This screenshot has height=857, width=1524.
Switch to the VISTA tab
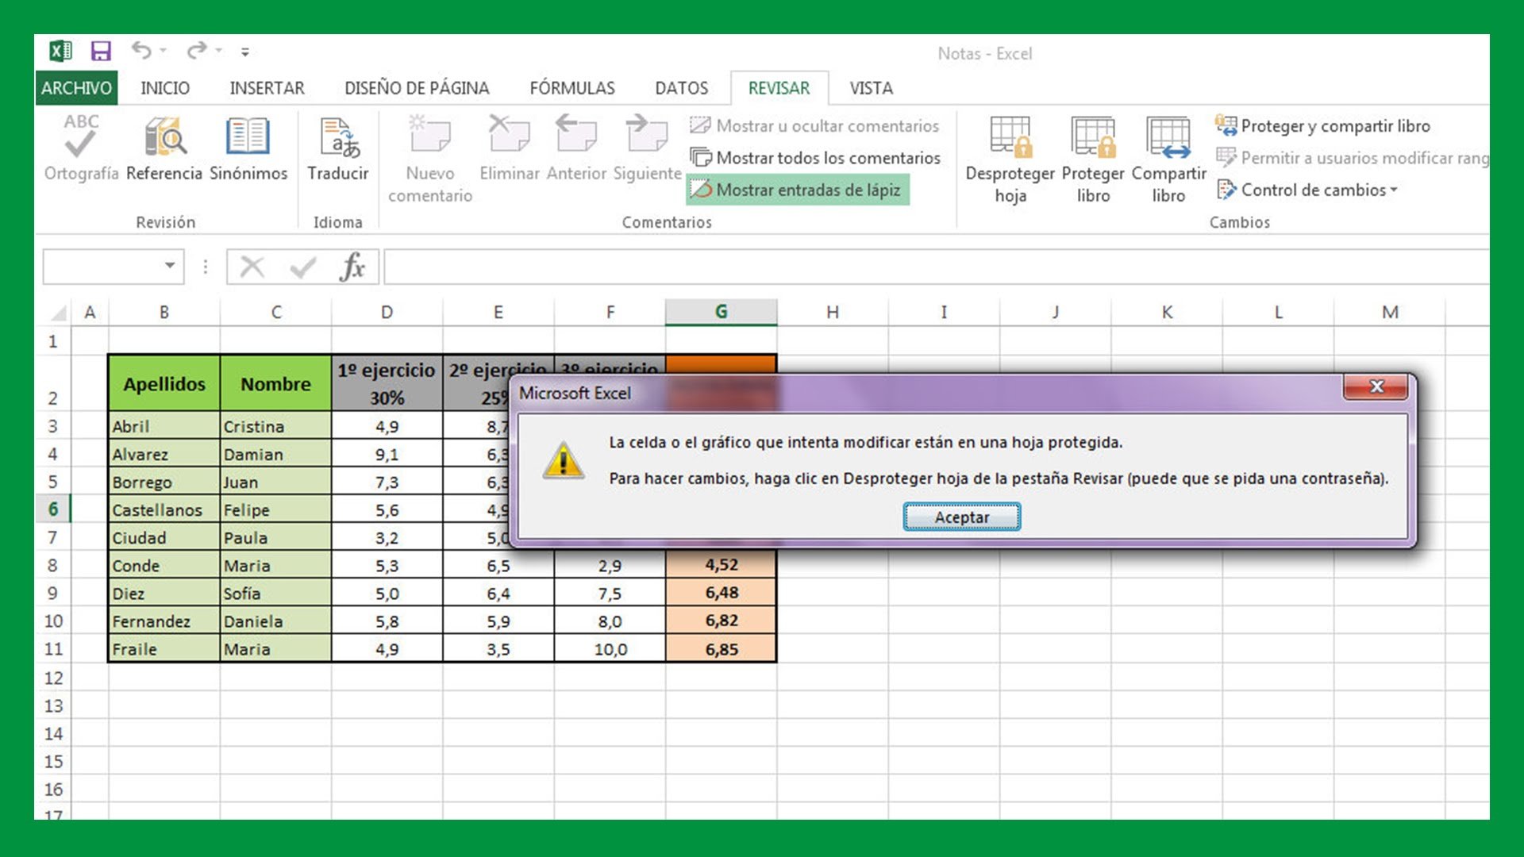click(871, 88)
